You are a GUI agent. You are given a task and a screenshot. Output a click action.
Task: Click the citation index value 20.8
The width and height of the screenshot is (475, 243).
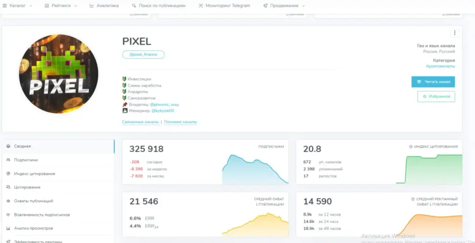[x=312, y=149]
